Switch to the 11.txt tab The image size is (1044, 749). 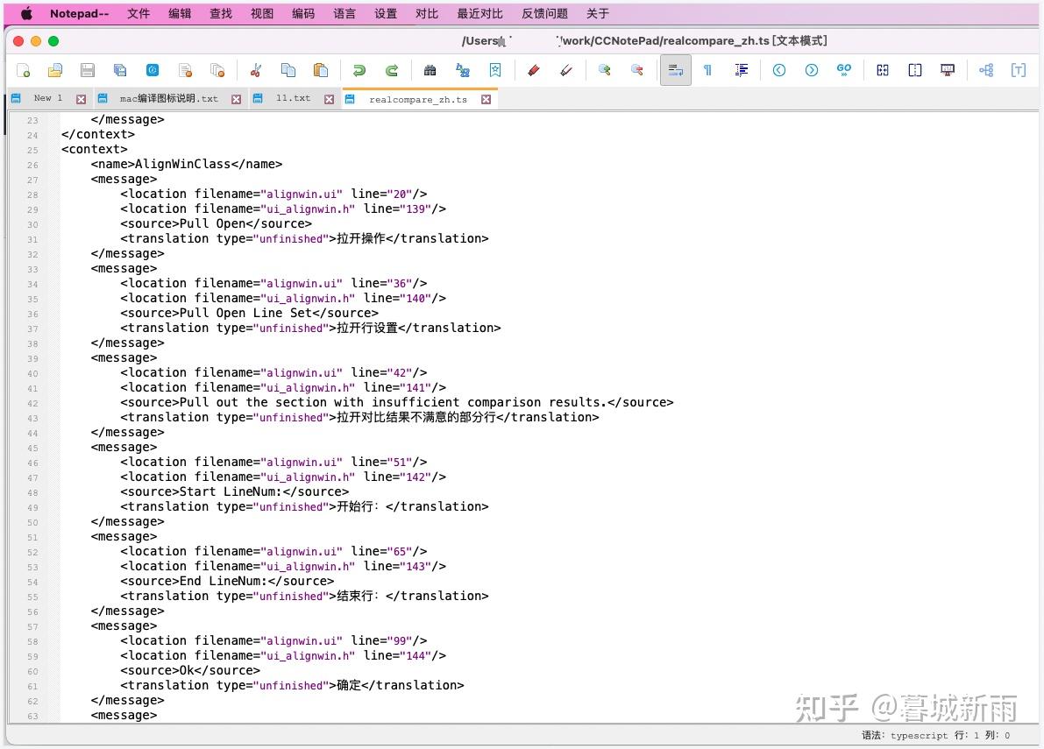[293, 98]
